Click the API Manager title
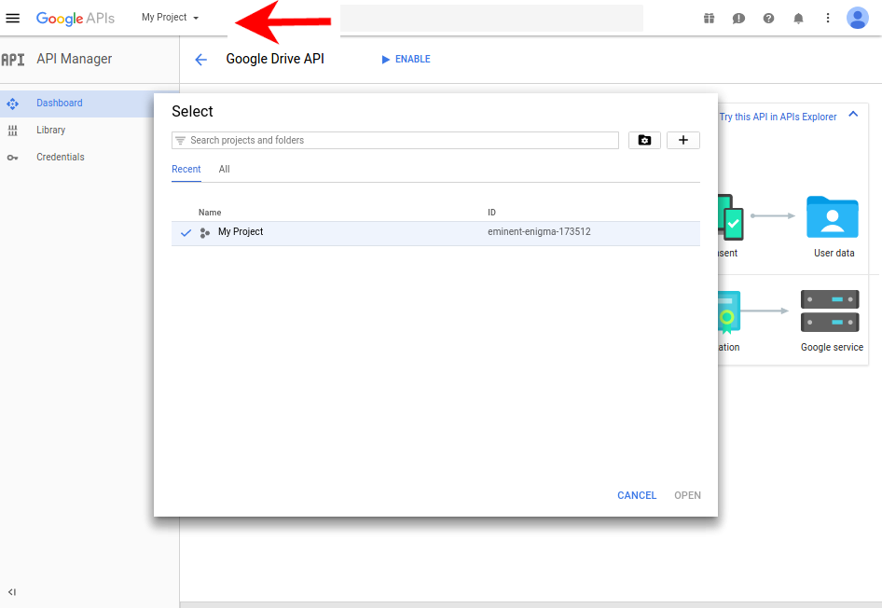Image resolution: width=882 pixels, height=608 pixels. [75, 59]
